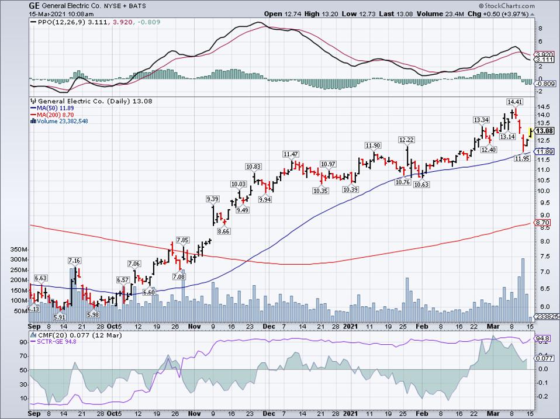
Task: Click the 3.920 PPO signal tag on right axis
Action: coord(545,54)
